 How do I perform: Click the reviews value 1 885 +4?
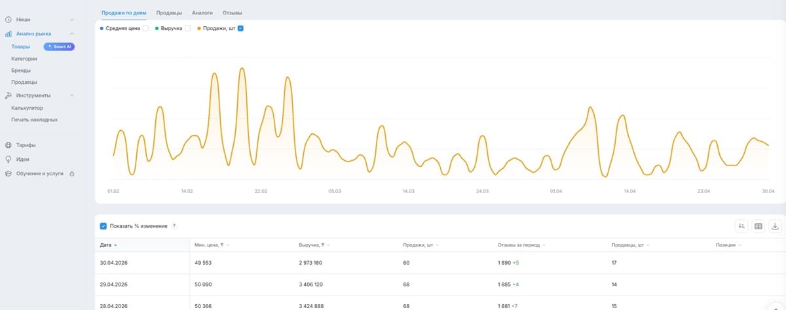(508, 284)
